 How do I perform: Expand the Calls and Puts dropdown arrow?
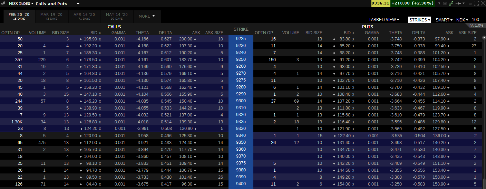pyautogui.click(x=78, y=4)
